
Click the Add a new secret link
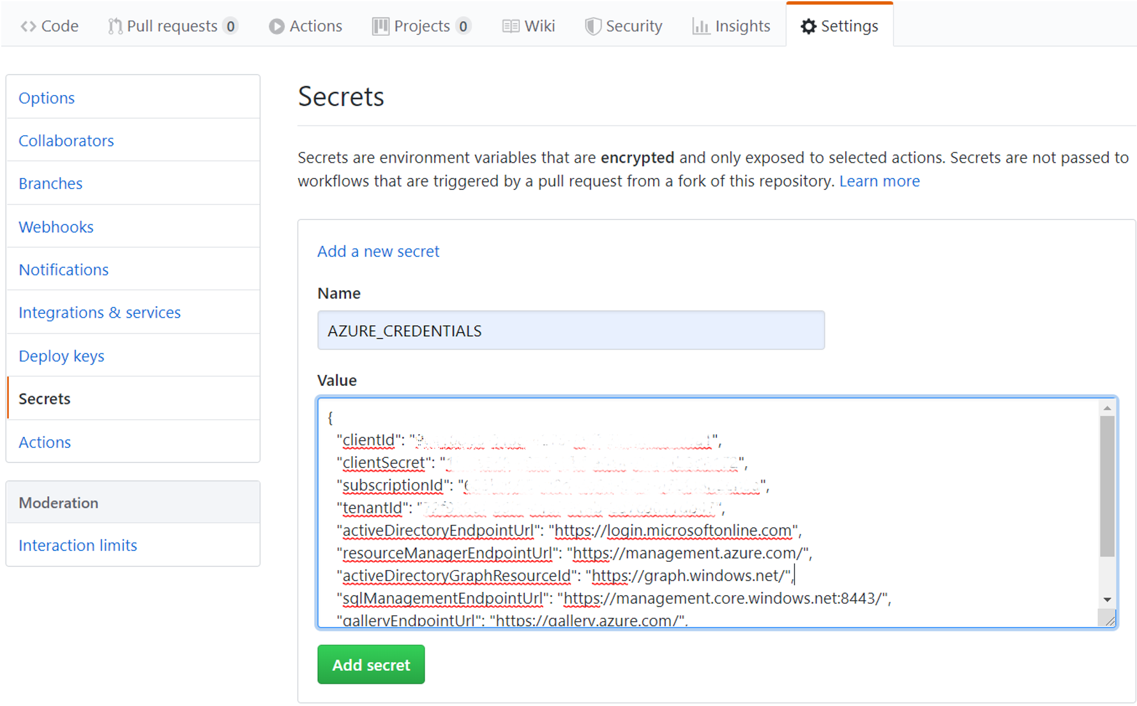[378, 251]
